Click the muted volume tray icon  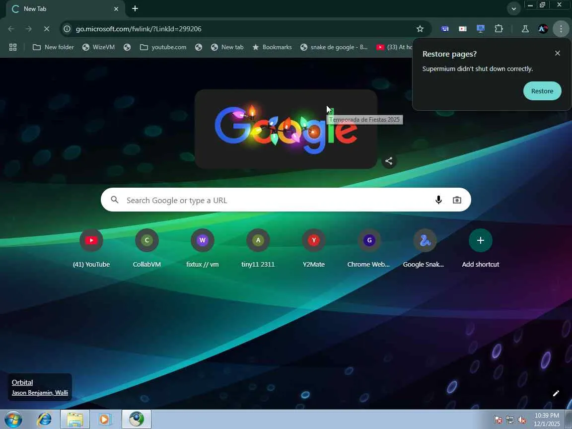(522, 420)
